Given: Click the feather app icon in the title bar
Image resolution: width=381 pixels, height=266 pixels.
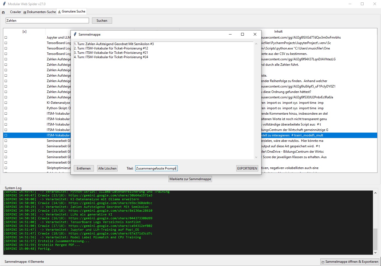Looking at the screenshot, I should pyautogui.click(x=4, y=4).
